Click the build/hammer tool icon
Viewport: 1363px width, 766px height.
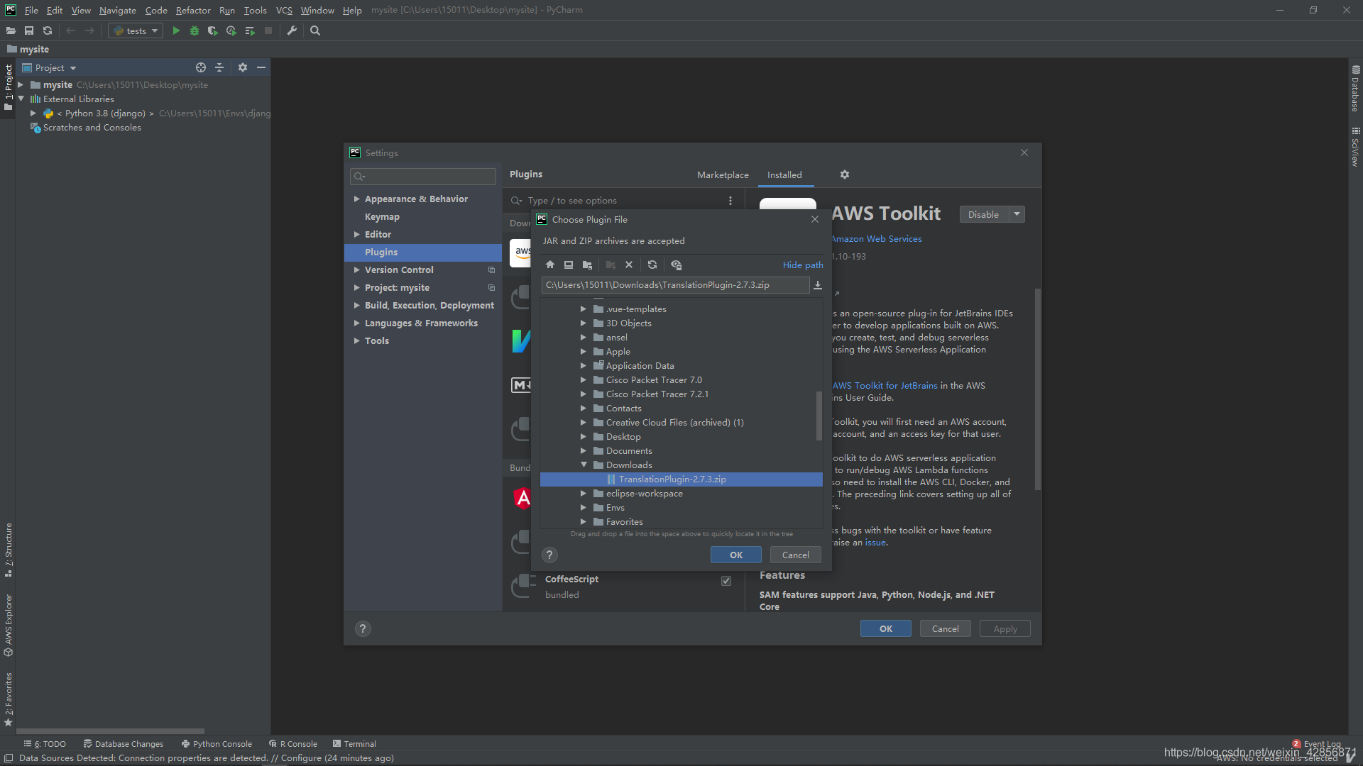pos(293,30)
